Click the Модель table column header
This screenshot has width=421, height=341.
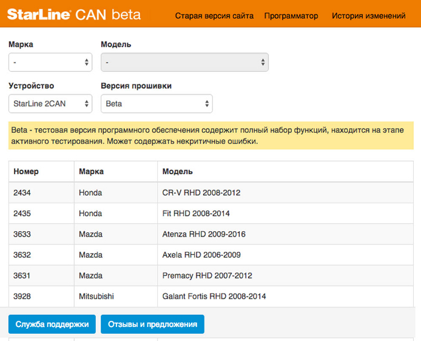[178, 171]
